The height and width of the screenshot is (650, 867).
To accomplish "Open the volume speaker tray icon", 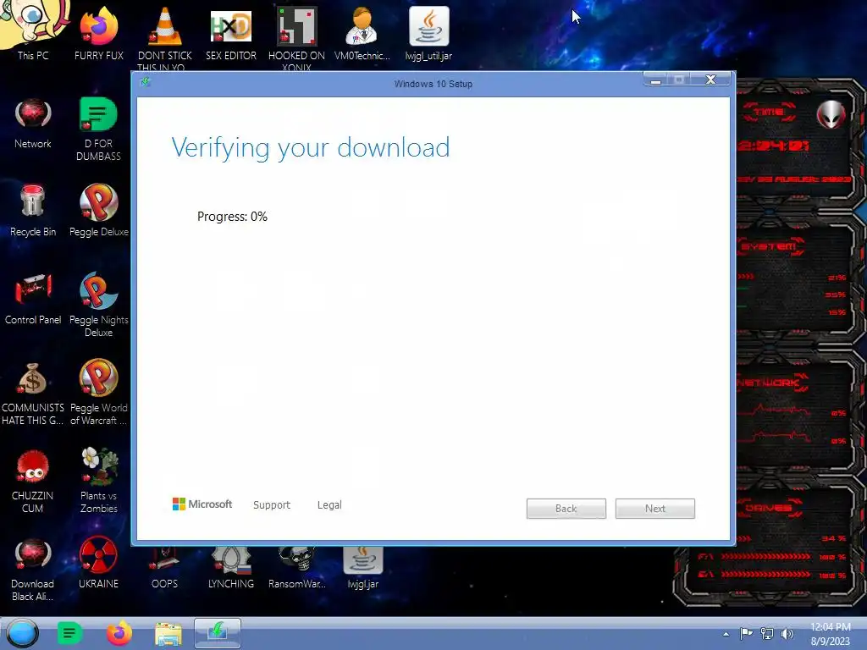I will (x=787, y=633).
